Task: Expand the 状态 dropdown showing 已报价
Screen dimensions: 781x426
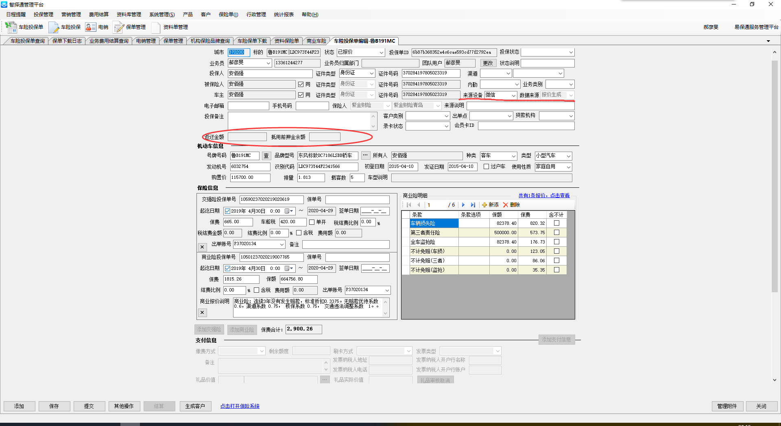Action: coord(381,52)
